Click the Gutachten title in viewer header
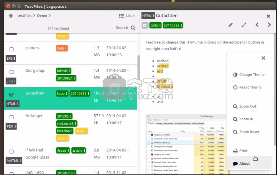This screenshot has height=175, width=277. (x=167, y=16)
